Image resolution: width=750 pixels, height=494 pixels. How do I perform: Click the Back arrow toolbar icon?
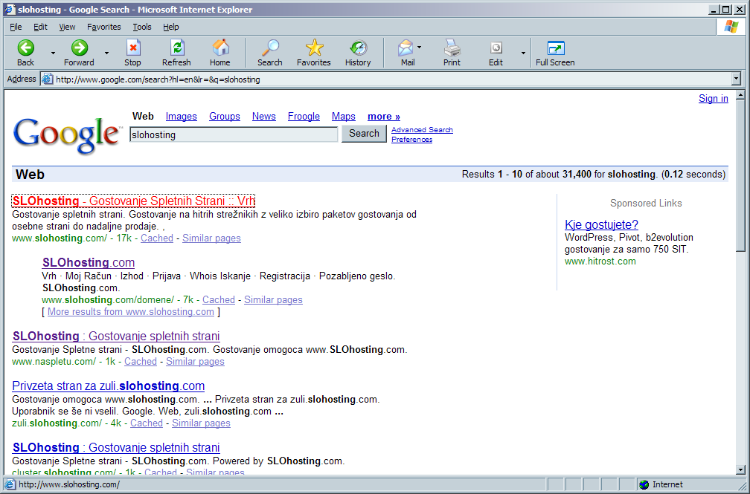click(26, 48)
